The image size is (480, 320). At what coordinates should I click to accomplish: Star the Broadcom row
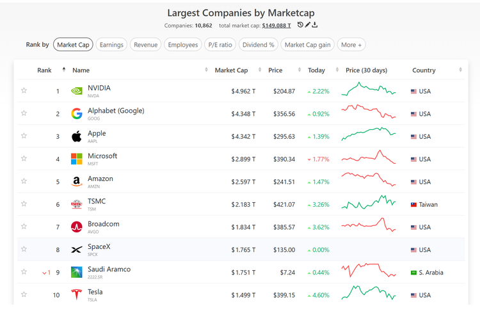pos(24,227)
